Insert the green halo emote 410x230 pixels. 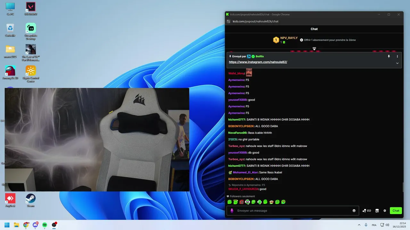coord(235,202)
